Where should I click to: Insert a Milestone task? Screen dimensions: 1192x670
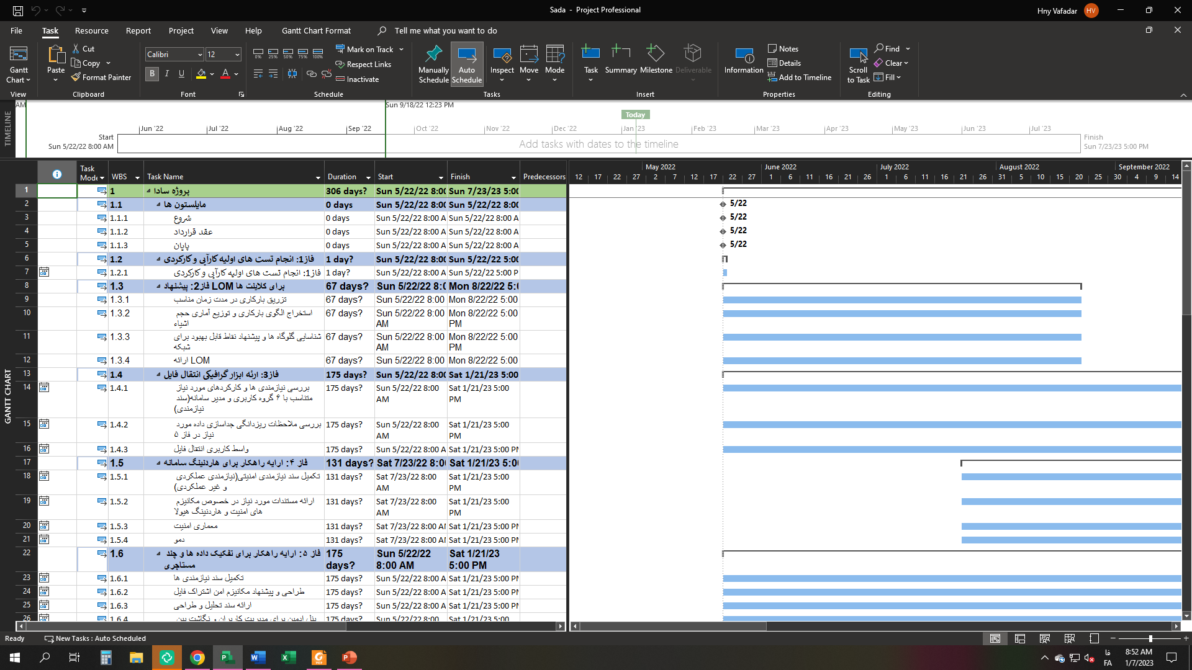(656, 60)
